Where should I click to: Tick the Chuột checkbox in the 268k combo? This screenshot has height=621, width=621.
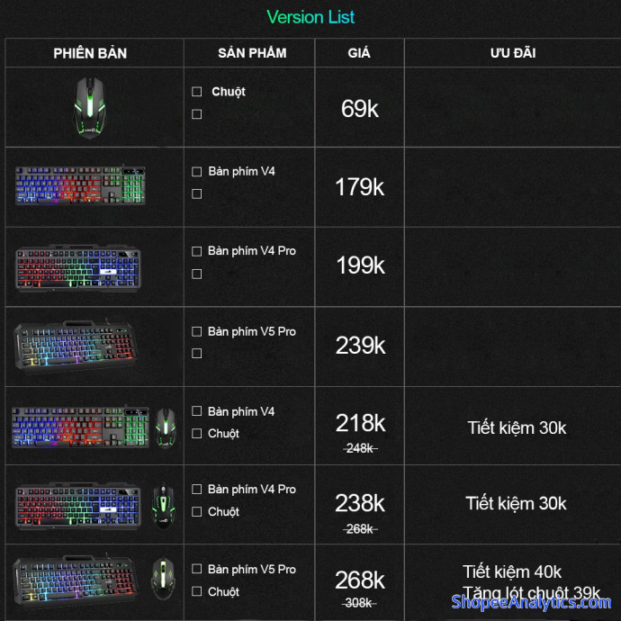coord(197,592)
